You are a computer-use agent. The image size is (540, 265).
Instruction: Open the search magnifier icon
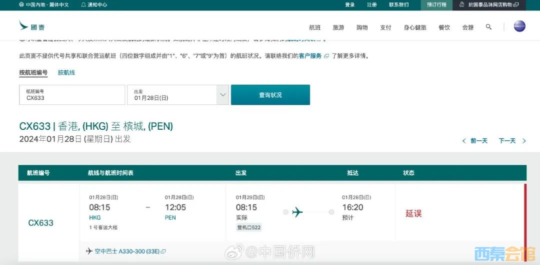click(488, 27)
